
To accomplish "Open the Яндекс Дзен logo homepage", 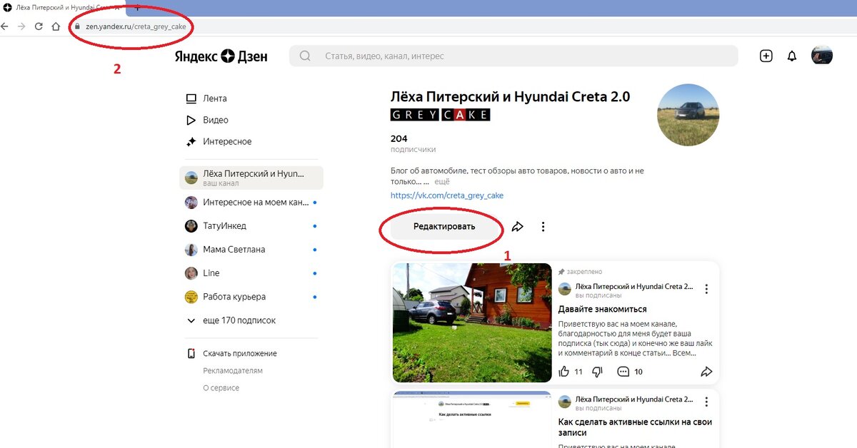I will point(221,56).
